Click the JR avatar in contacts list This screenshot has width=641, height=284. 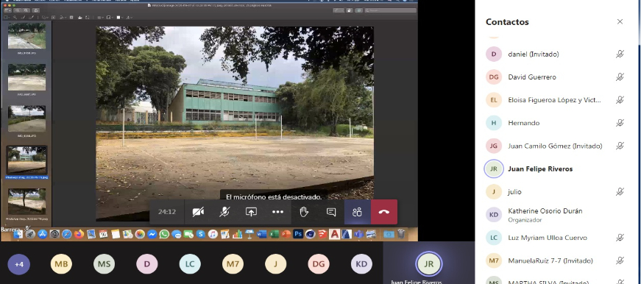493,168
